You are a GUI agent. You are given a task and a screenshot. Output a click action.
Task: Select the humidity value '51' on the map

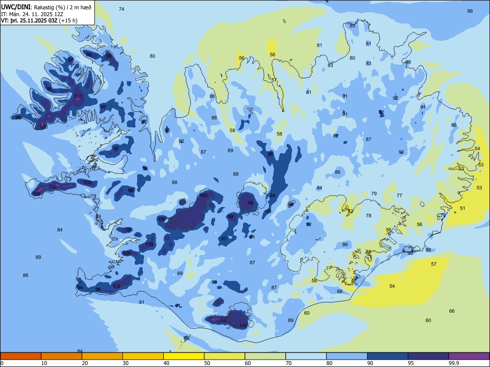pyautogui.click(x=463, y=208)
